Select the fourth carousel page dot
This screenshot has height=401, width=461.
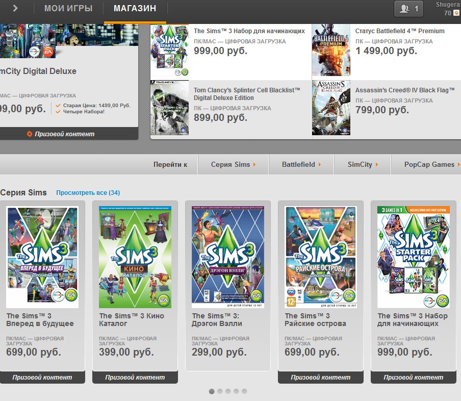pos(236,391)
